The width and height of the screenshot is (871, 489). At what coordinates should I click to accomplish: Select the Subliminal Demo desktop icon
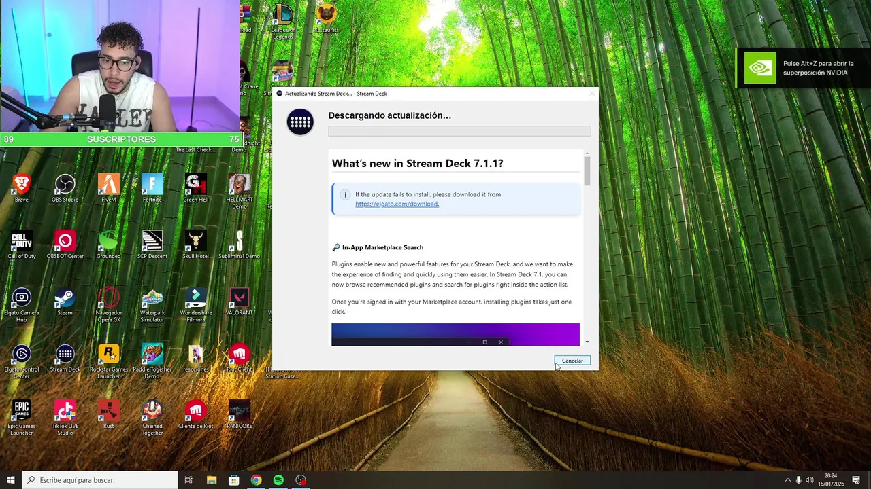[240, 244]
